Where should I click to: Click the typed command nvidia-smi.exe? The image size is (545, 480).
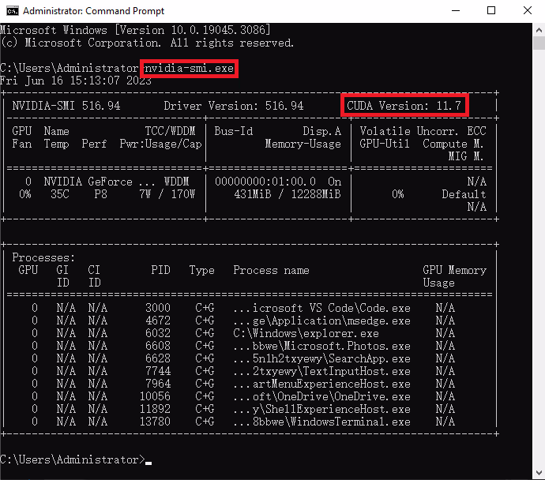pos(189,68)
